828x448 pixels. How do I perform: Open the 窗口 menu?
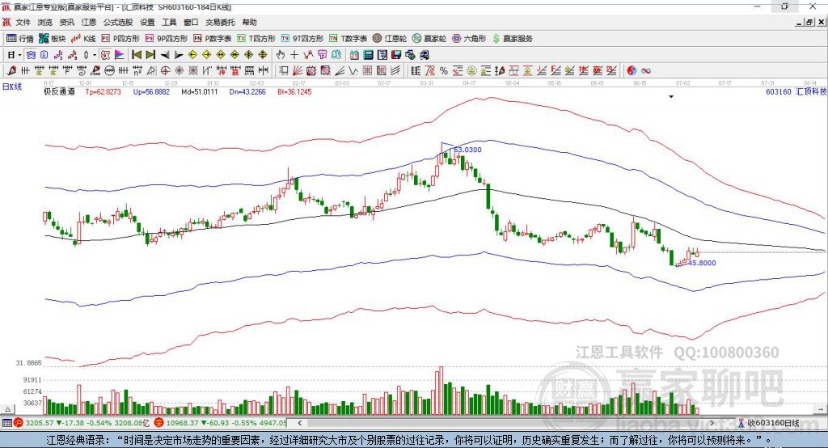191,22
